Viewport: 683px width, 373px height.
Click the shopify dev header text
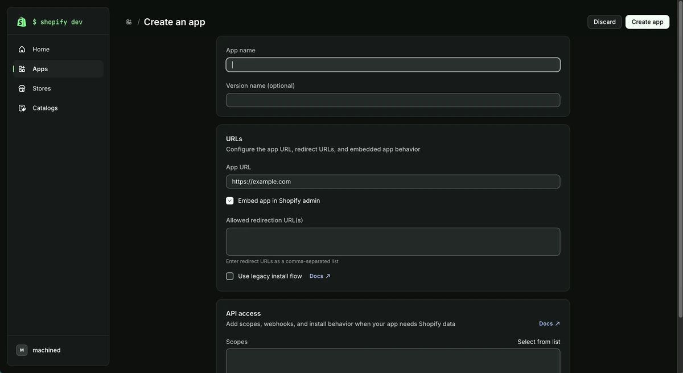(57, 22)
